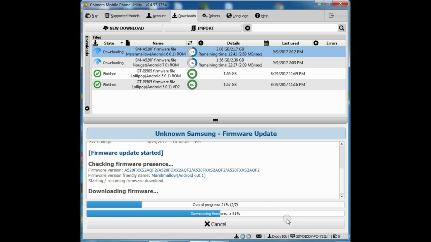
Task: Click the Downloading firmware progress bar
Action: click(x=215, y=213)
